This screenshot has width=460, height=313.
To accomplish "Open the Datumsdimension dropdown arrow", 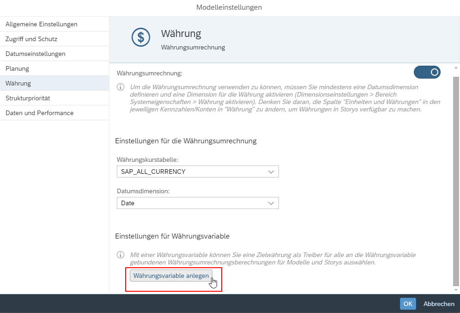I will tap(271, 203).
